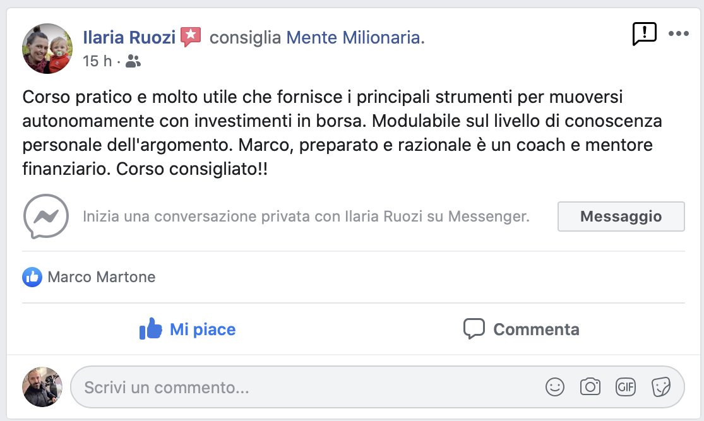Click the Ilaria Ruozi name link
Screen dimensions: 704x421
tap(129, 38)
